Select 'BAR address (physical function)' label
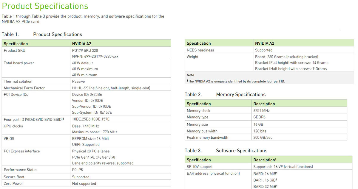Screen dimensions: 358x189 213,174
